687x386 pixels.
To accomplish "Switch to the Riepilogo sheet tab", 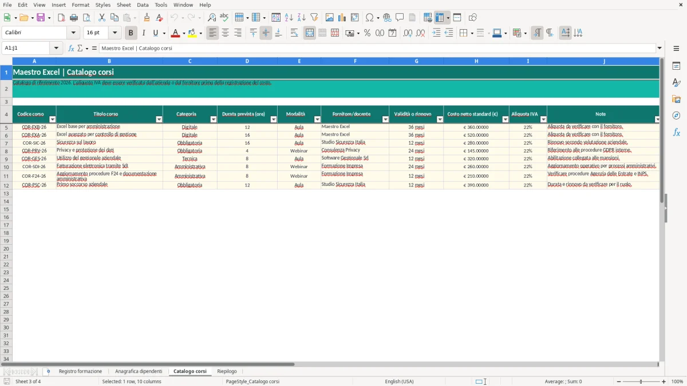I will (227, 372).
